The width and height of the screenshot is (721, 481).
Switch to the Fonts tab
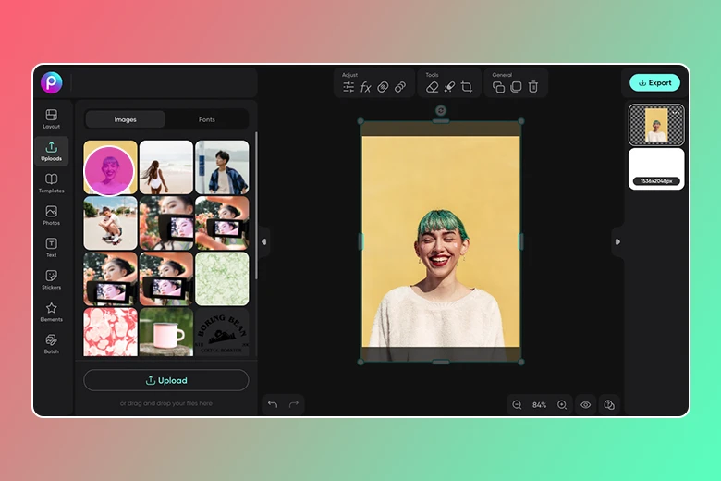[x=207, y=119]
